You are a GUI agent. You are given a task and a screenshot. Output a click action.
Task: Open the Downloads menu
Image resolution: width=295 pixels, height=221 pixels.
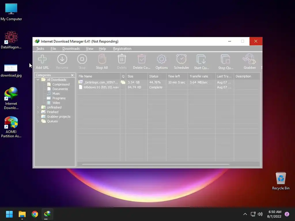(71, 49)
